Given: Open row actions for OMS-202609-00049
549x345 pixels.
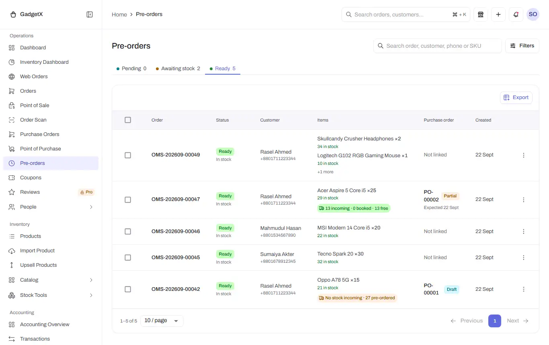Looking at the screenshot, I should click(524, 155).
